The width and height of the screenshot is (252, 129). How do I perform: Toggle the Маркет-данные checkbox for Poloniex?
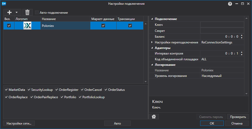[x=103, y=26]
